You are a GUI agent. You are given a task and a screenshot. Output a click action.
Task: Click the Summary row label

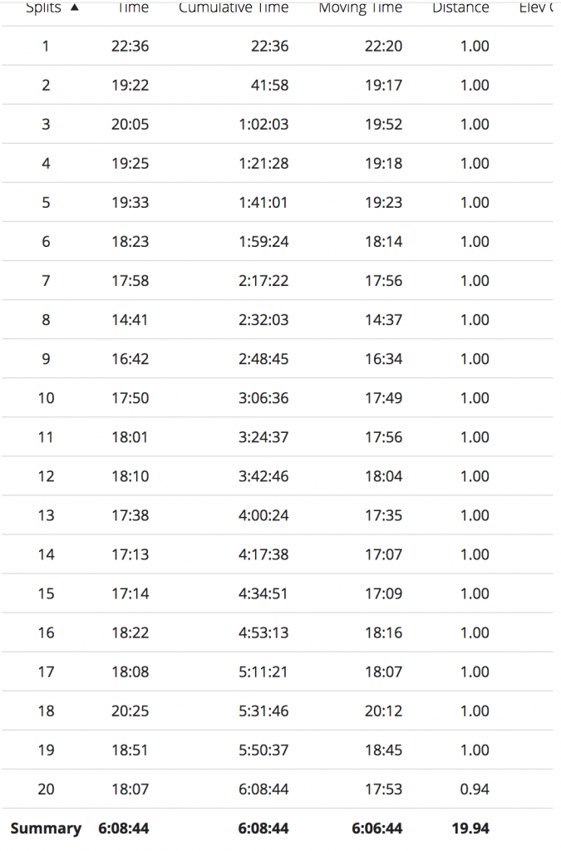coord(46,829)
